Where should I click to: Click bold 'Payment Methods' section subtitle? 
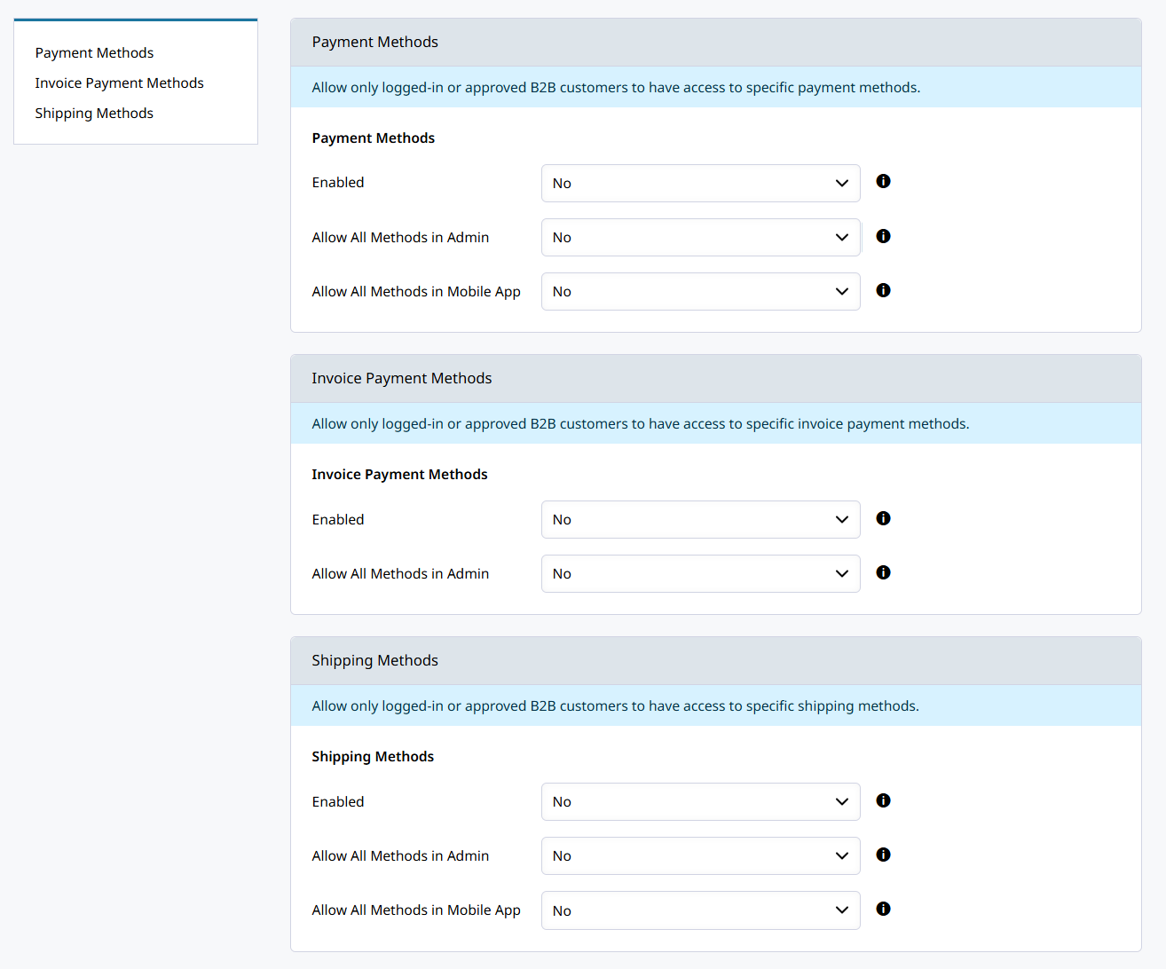tap(374, 138)
